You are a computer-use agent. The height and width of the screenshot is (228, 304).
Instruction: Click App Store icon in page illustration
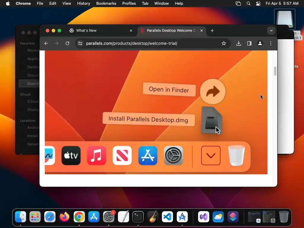point(148,156)
